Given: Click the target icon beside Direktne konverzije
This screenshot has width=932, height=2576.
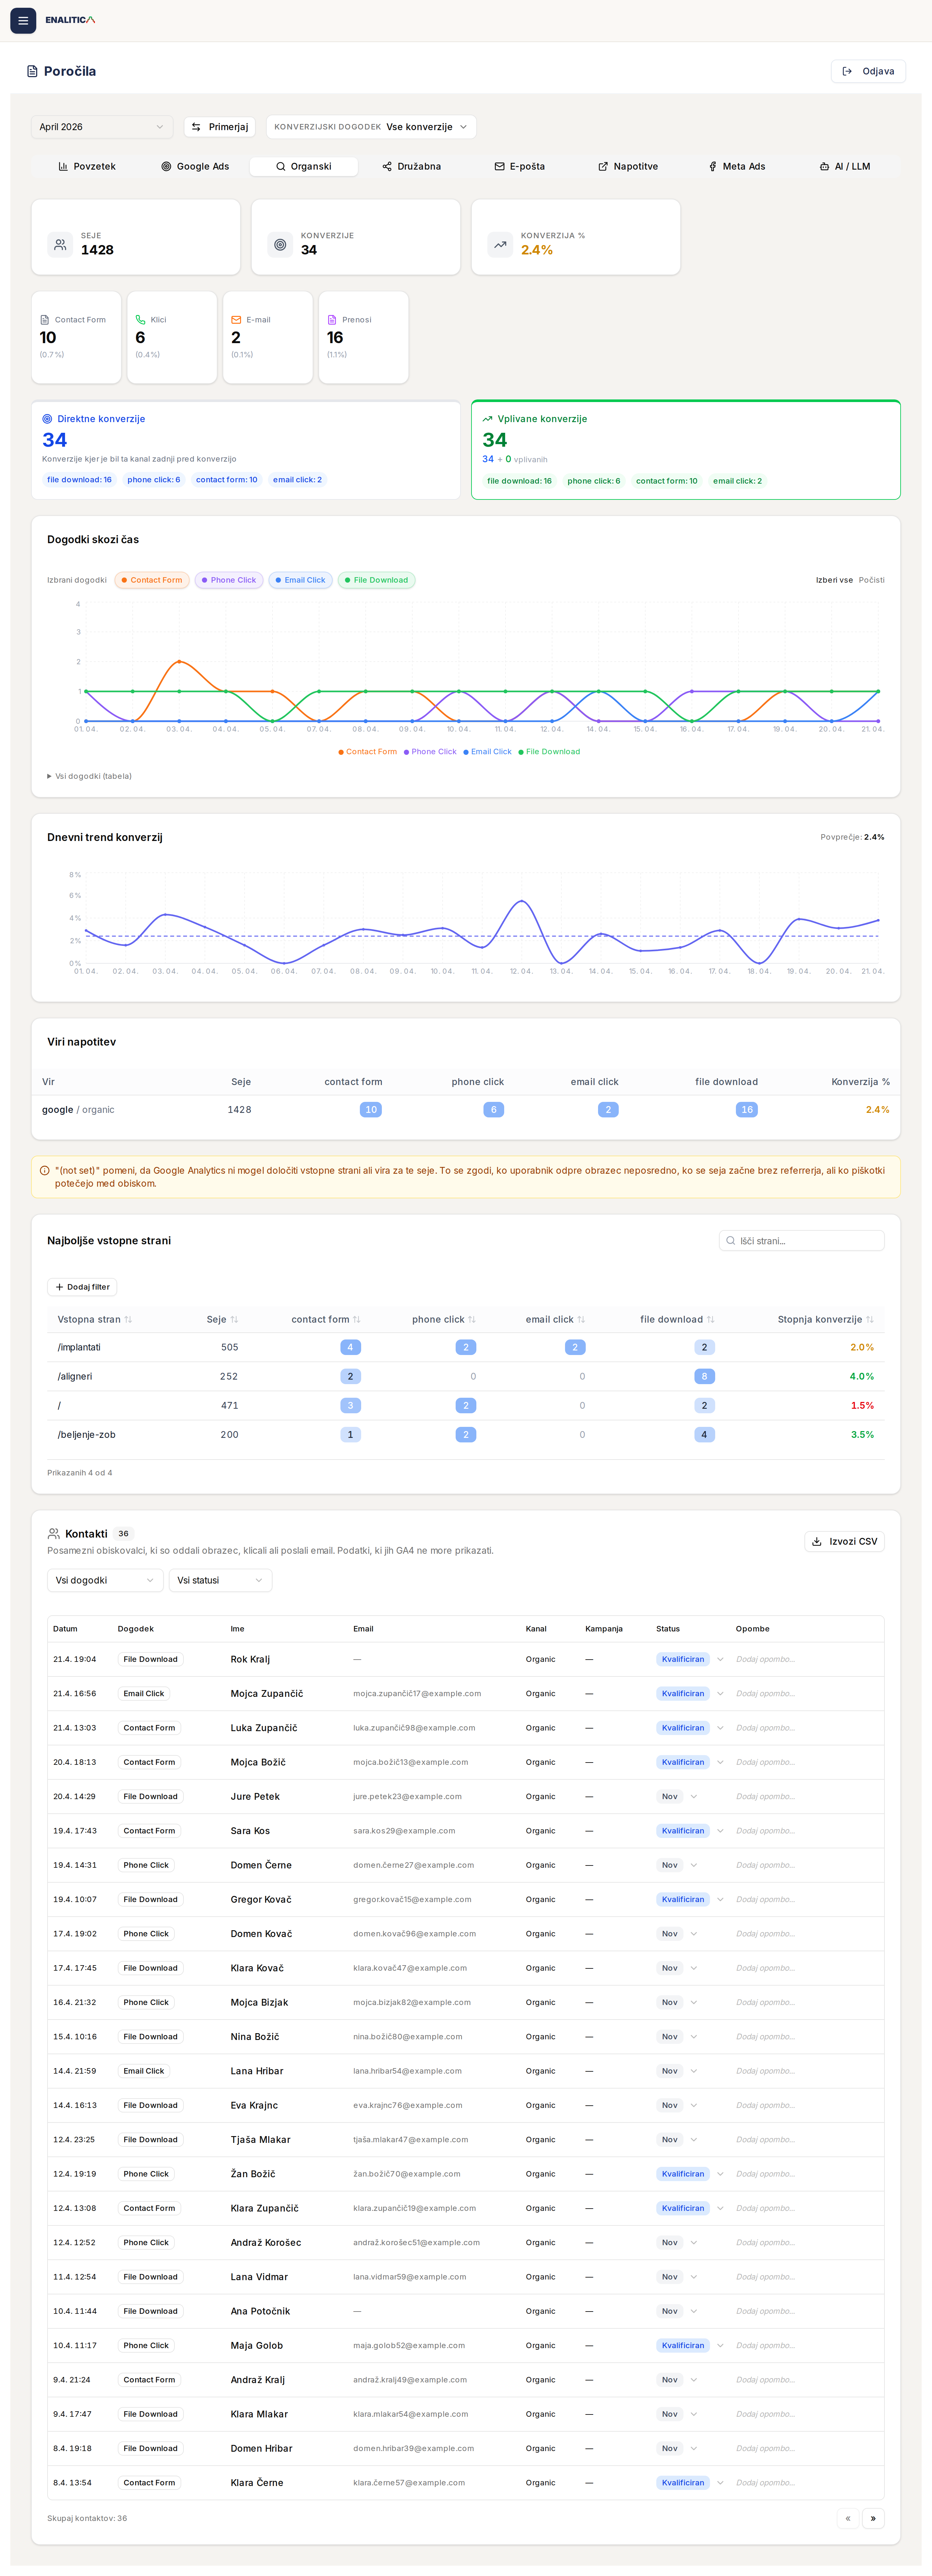Looking at the screenshot, I should [47, 419].
